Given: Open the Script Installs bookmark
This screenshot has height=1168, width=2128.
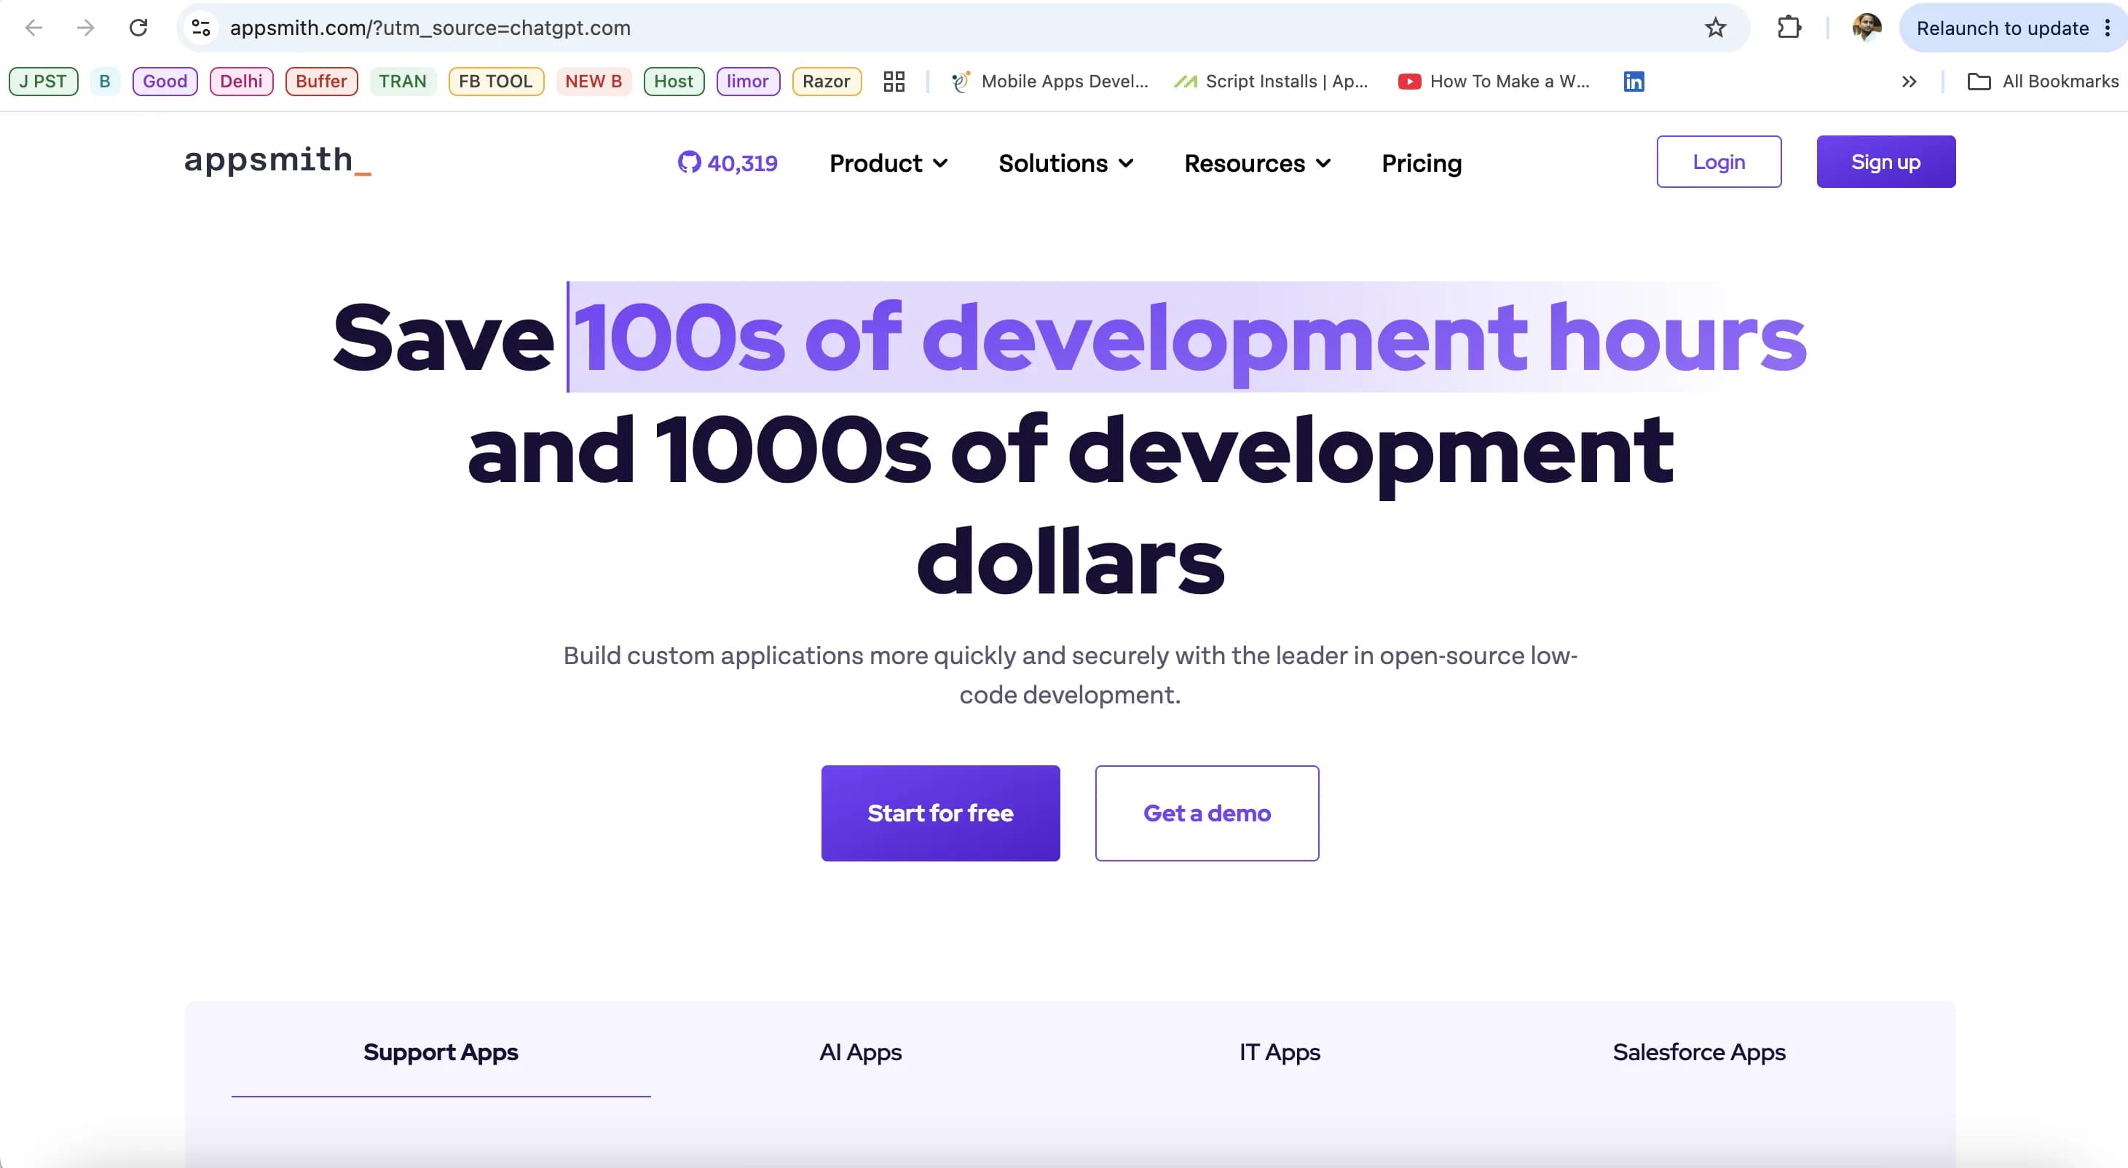Looking at the screenshot, I should [1272, 81].
